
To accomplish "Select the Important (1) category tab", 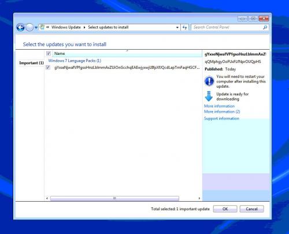I will click(31, 63).
